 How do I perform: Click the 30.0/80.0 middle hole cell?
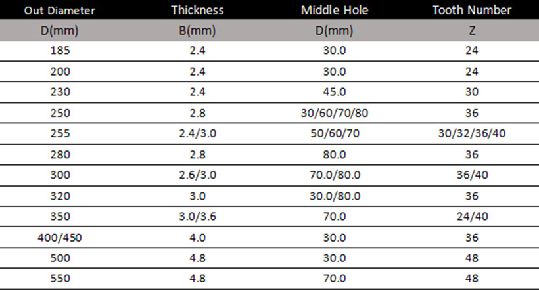click(x=335, y=196)
